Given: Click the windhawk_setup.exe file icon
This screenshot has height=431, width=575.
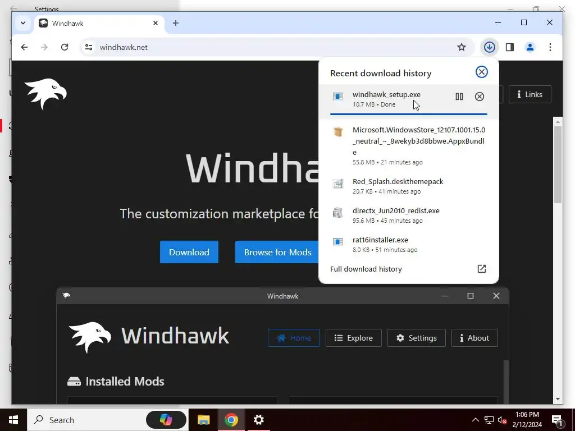Looking at the screenshot, I should point(337,97).
